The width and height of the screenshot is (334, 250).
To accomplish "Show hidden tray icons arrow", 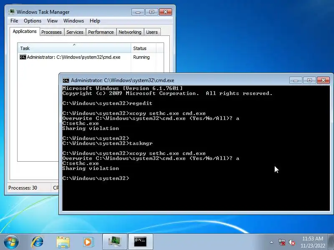I will coord(272,242).
